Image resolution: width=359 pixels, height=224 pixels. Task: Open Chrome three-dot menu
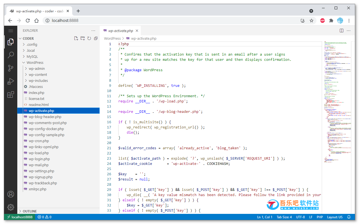tap(349, 21)
